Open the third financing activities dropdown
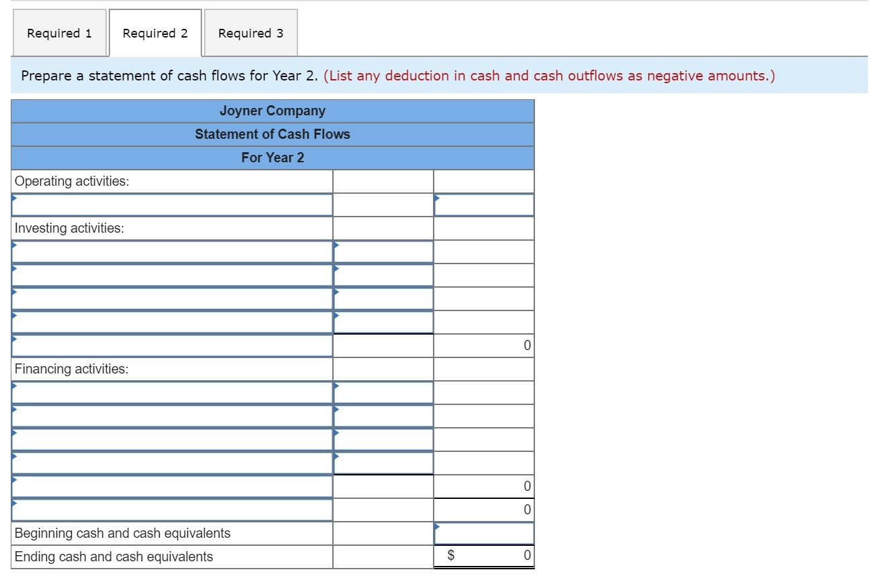The image size is (878, 576). click(171, 439)
